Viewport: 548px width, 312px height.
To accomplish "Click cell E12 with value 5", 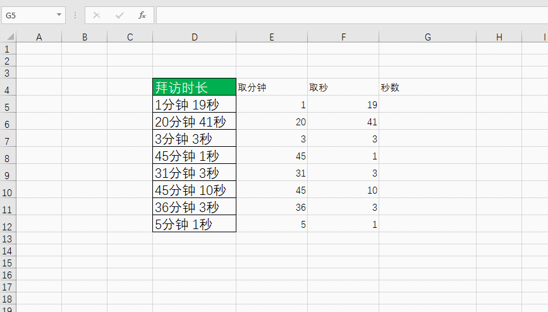I will pos(272,224).
